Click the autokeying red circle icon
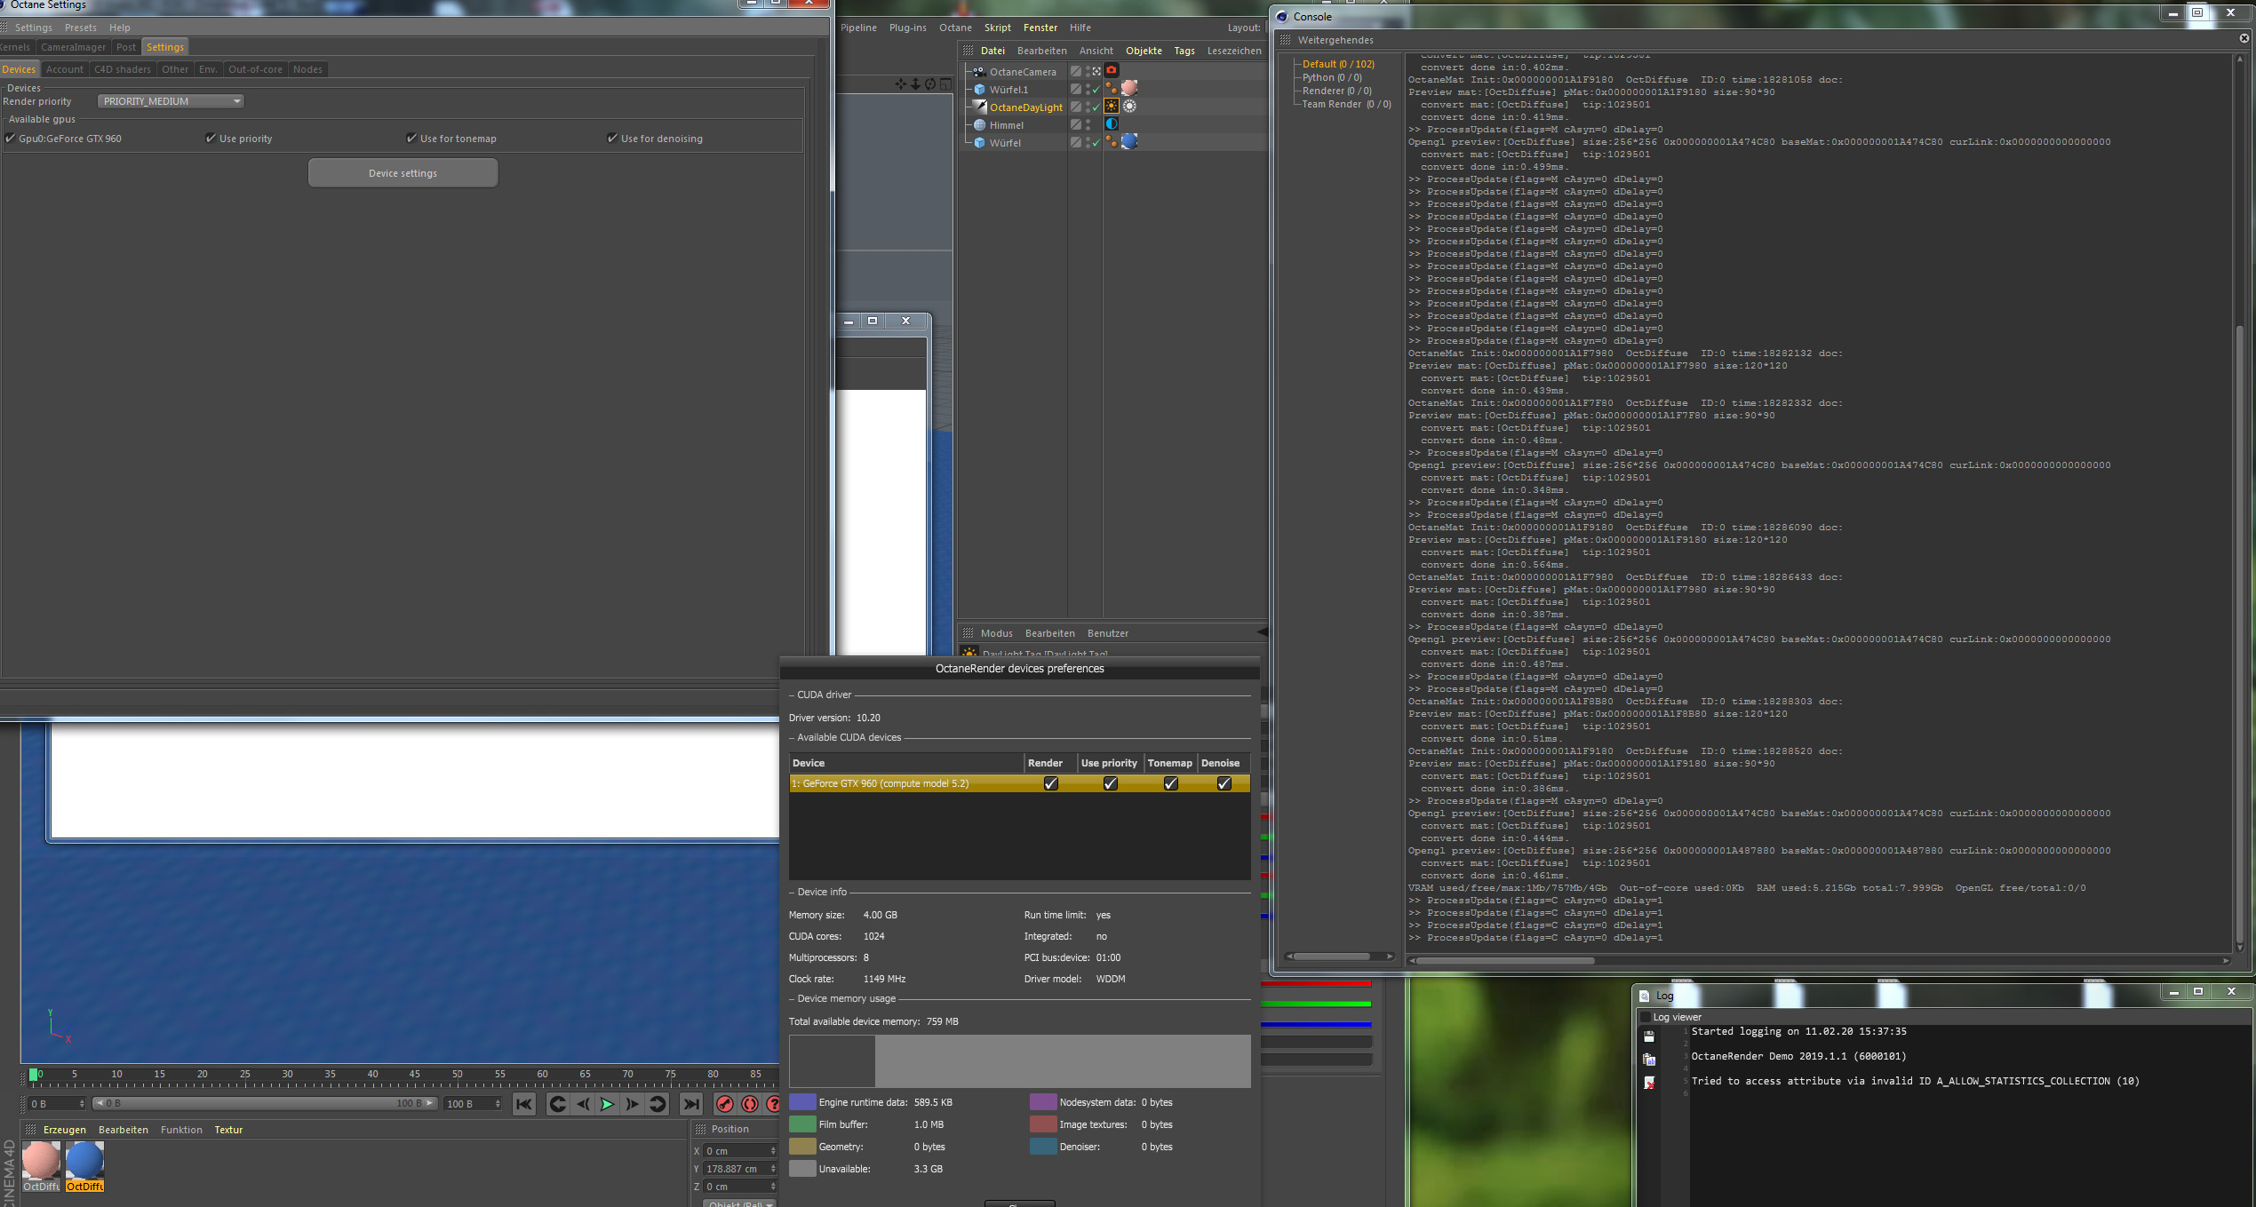Viewport: 2256px width, 1207px height. [750, 1104]
